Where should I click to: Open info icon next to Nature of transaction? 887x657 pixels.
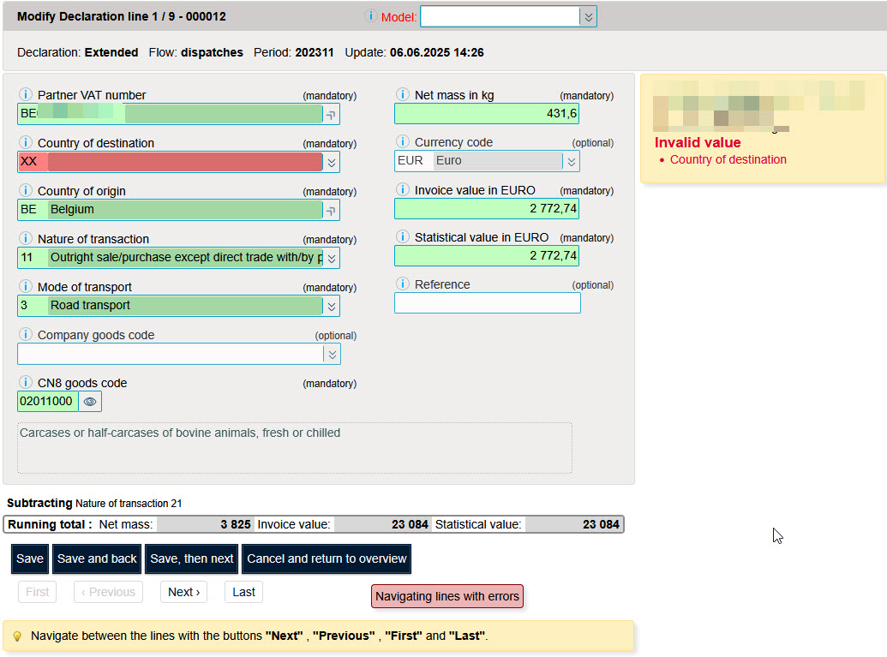[x=25, y=239]
